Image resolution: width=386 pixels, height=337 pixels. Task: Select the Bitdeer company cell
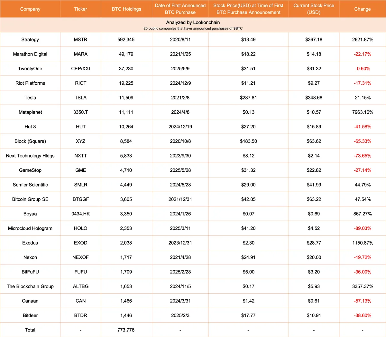point(30,315)
